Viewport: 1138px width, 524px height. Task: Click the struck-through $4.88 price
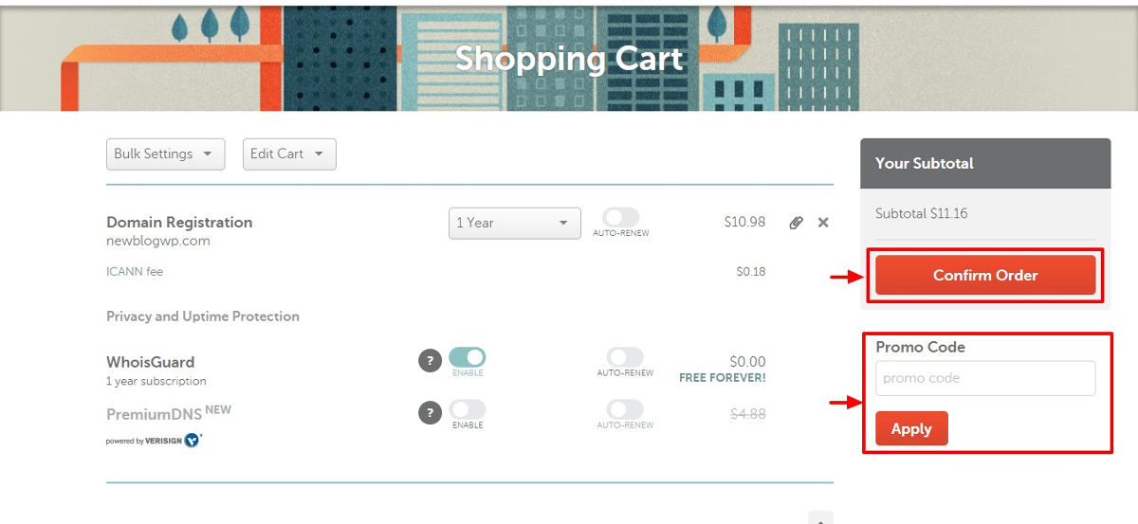[748, 414]
